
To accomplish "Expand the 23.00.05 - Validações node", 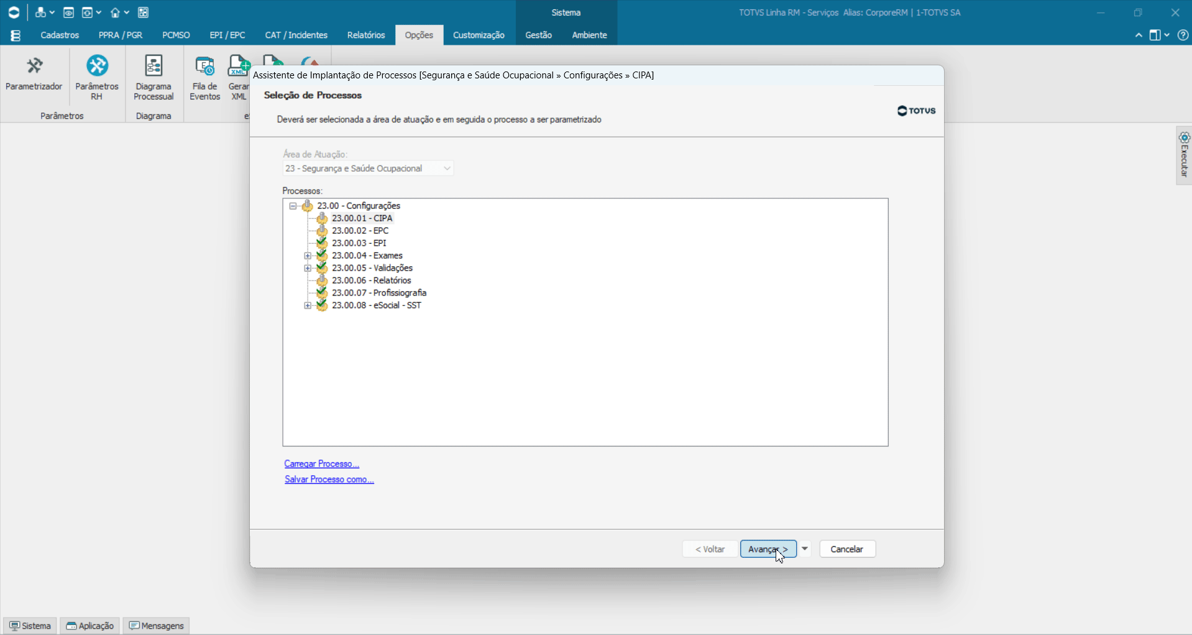I will (308, 268).
